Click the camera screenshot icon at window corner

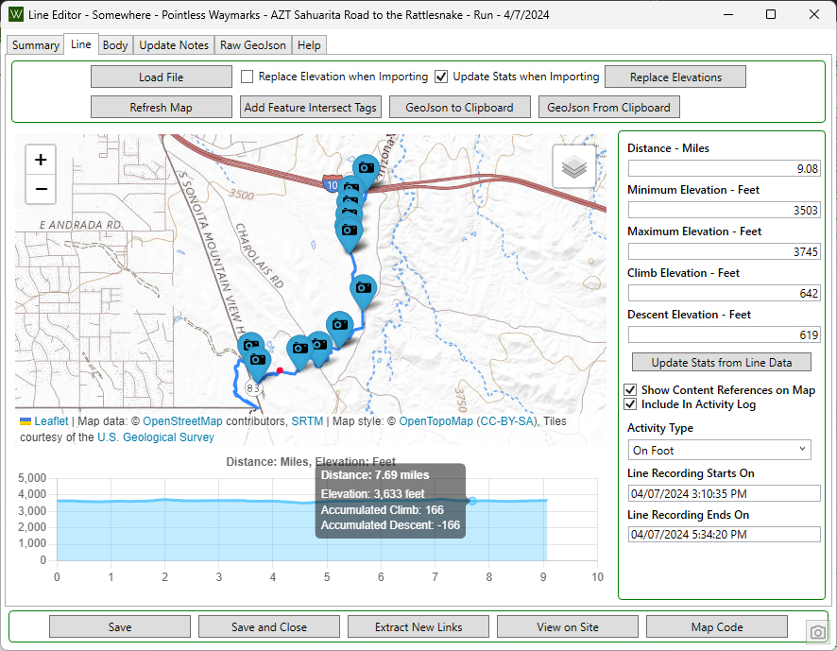tap(817, 632)
